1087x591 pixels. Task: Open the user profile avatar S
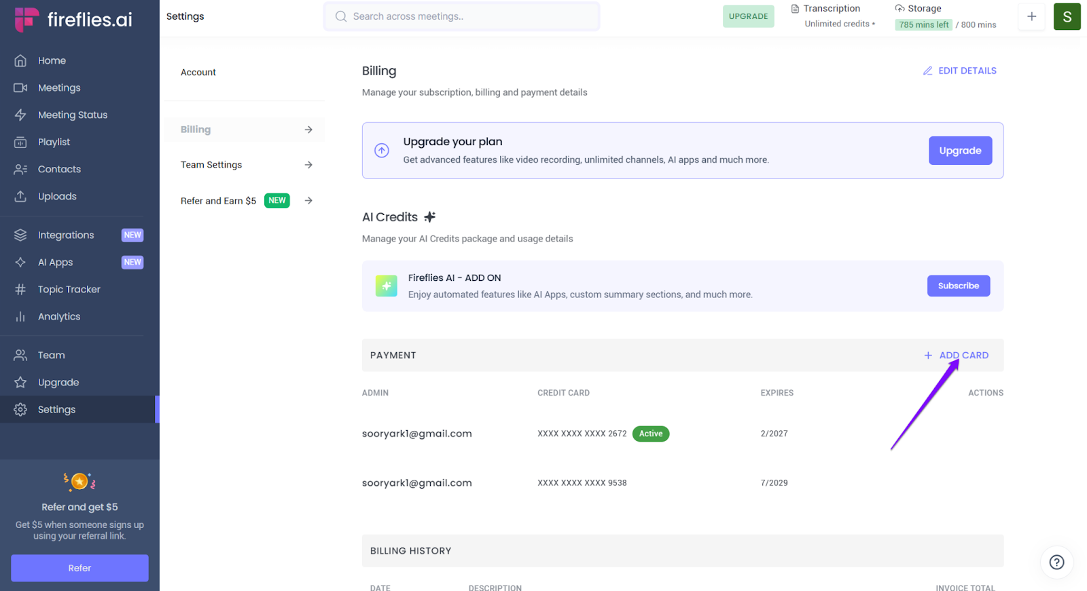click(1067, 17)
